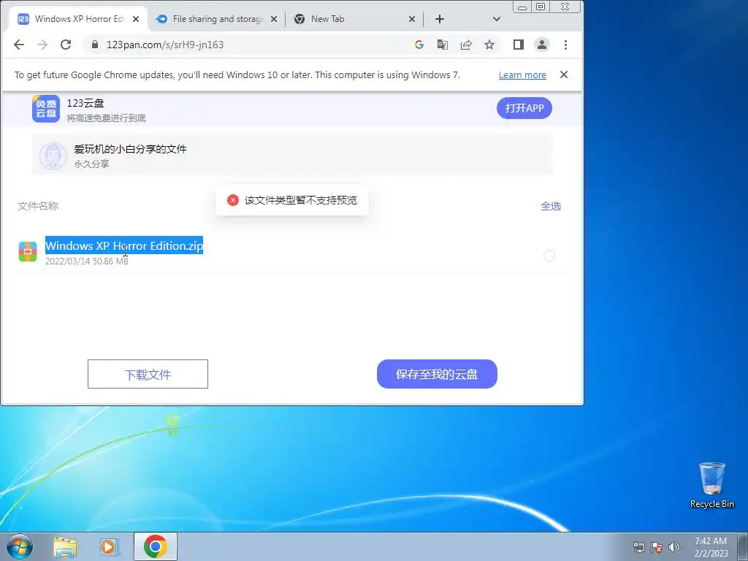
Task: Click the Windows XP Horror Edition.zip filename
Action: pos(124,245)
